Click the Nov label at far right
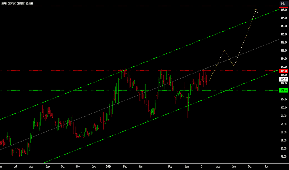The width and height of the screenshot is (289, 170). 266,167
